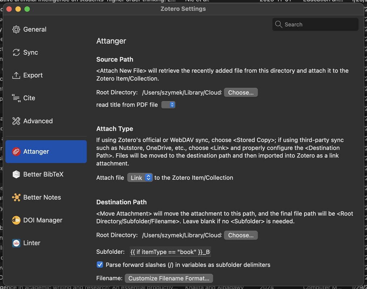367x289 pixels.
Task: Switch to the Better Notes settings pane
Action: (42, 197)
